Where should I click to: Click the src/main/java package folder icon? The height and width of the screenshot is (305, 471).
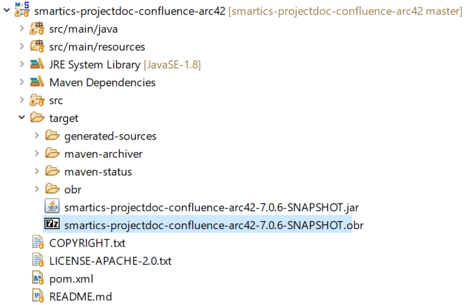coord(38,29)
